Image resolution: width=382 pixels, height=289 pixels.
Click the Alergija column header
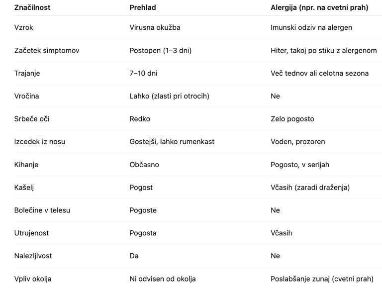[319, 8]
